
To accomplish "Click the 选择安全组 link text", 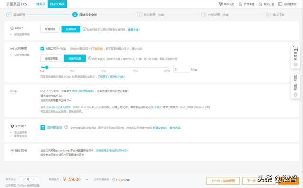I will pyautogui.click(x=55, y=127).
